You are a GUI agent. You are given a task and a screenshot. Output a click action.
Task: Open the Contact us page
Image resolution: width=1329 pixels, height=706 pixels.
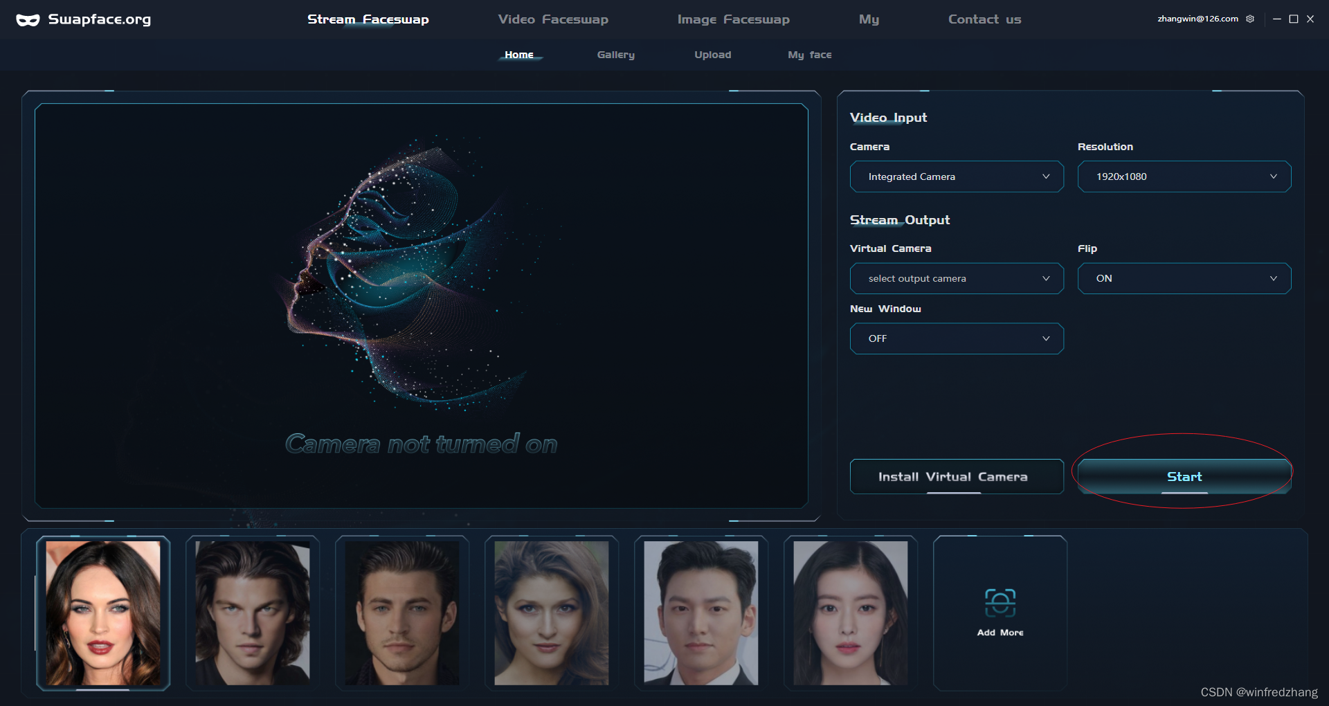point(984,19)
